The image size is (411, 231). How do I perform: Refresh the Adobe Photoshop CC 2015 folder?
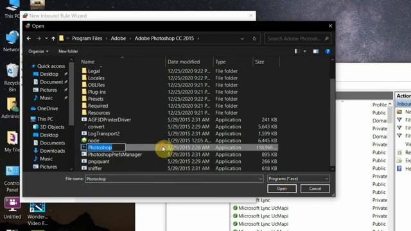click(254, 38)
